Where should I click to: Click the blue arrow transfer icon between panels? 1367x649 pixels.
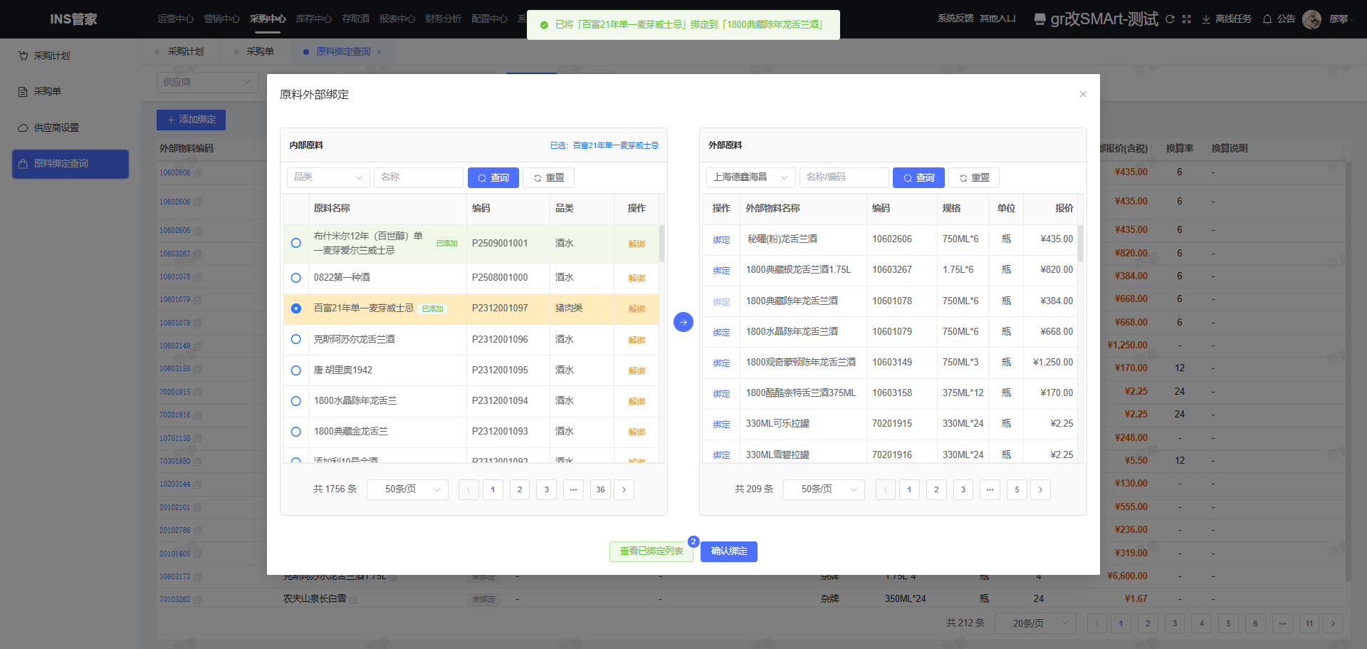(683, 322)
